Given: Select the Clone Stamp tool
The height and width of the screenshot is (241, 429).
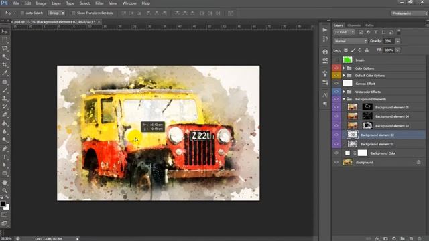Looking at the screenshot, I should pos(5,98).
